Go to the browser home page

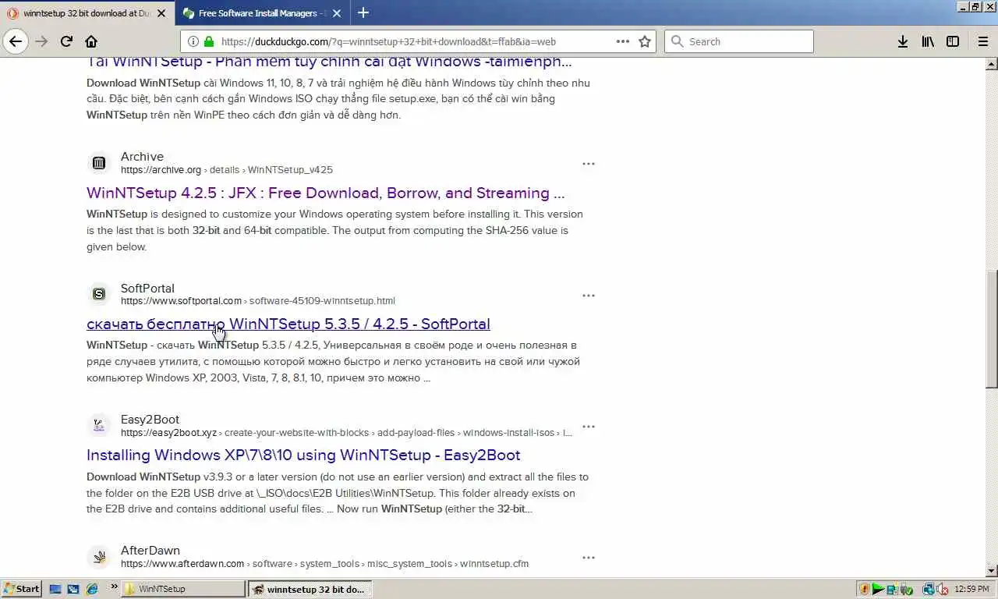coord(91,41)
